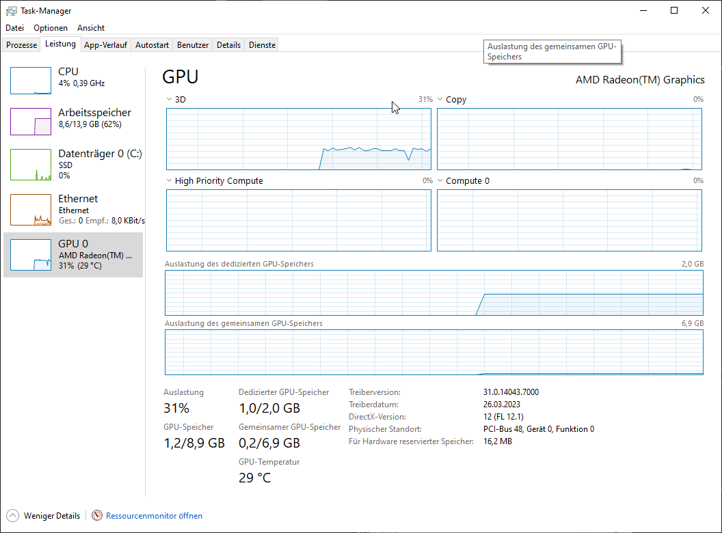
Task: Switch to the App-Verlauf tab
Action: pos(105,45)
